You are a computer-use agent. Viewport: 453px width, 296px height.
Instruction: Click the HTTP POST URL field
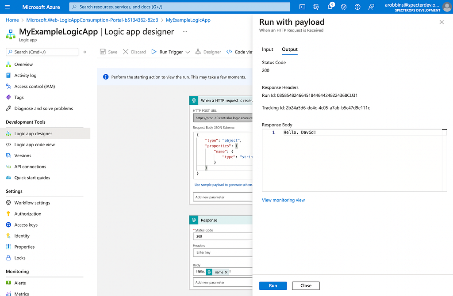click(223, 118)
